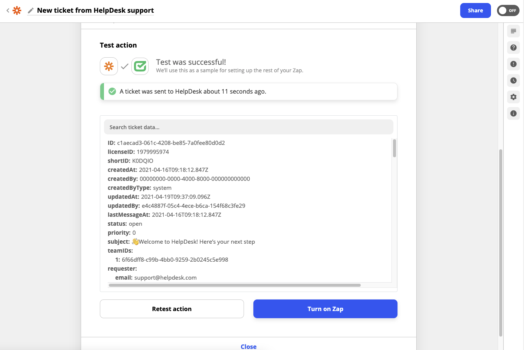Click the Test was successful heading

[x=191, y=62]
